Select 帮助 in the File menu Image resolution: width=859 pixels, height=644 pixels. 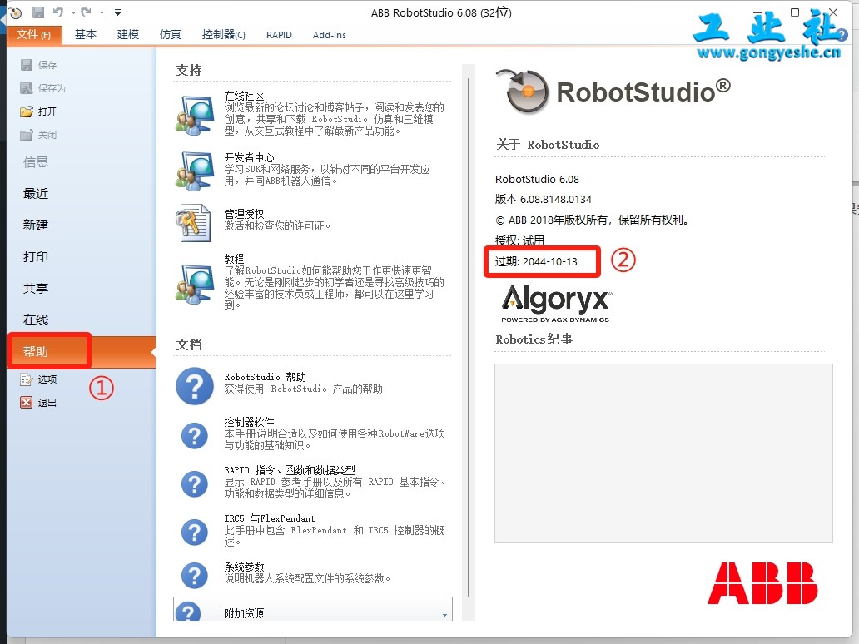click(82, 352)
